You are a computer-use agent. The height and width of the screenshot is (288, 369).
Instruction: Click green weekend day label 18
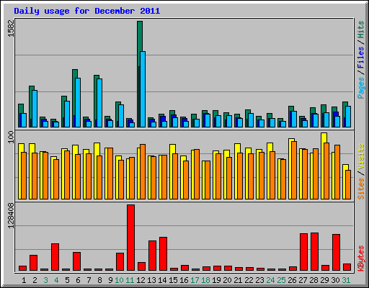pos(205,280)
